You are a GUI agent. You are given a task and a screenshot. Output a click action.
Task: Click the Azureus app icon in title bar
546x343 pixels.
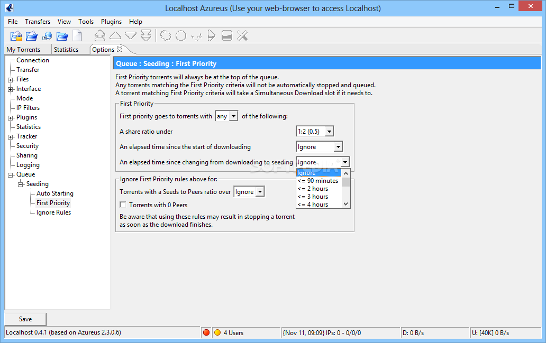pos(10,7)
